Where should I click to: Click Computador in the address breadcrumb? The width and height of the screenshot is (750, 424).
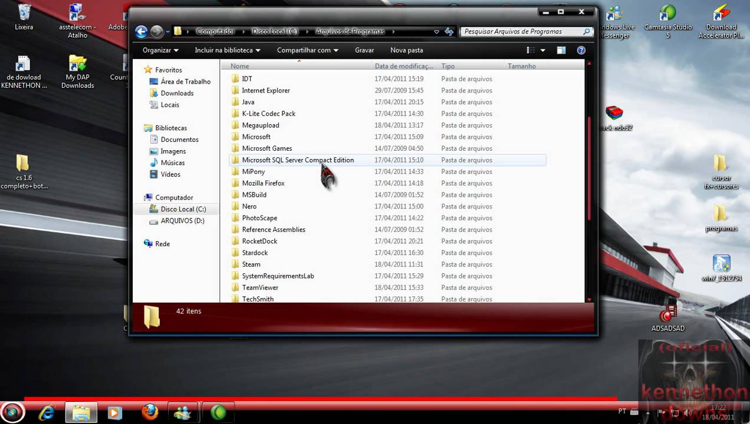[215, 32]
